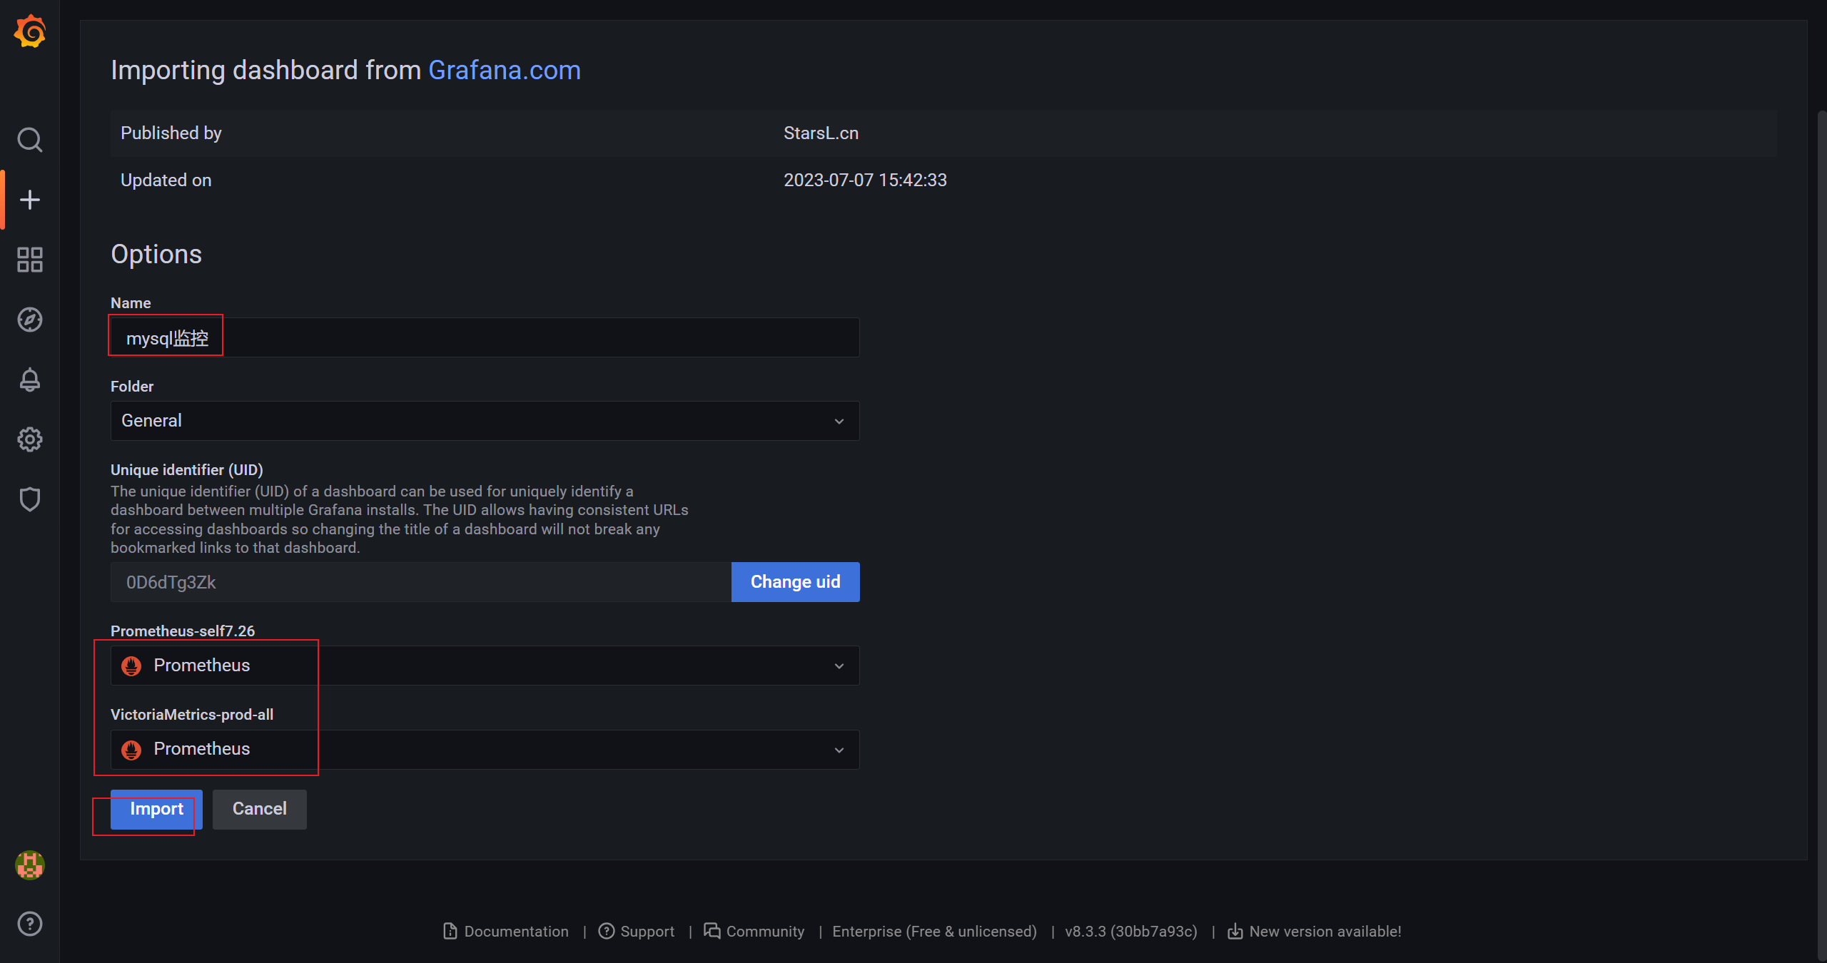Open the Documentation footer link
1827x963 pixels.
(x=506, y=931)
